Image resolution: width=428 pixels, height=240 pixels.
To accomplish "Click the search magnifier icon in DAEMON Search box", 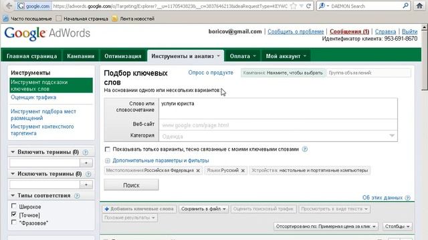I will (x=405, y=6).
